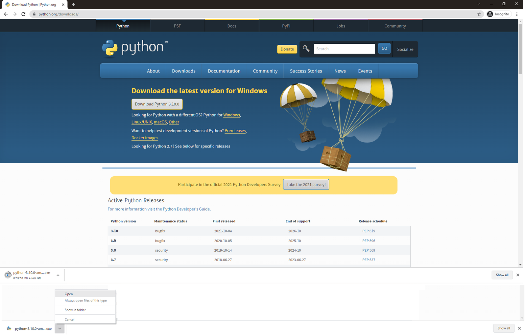Follow the Docker images link
Image resolution: width=526 pixels, height=335 pixels.
145,138
